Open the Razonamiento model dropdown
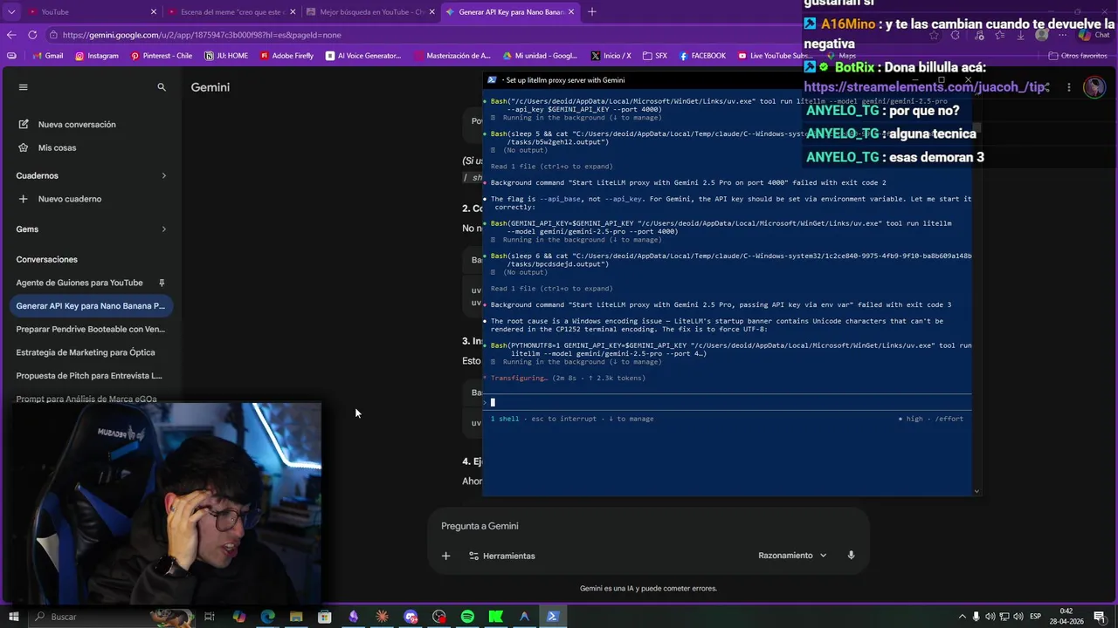Viewport: 1118px width, 628px height. coord(792,556)
